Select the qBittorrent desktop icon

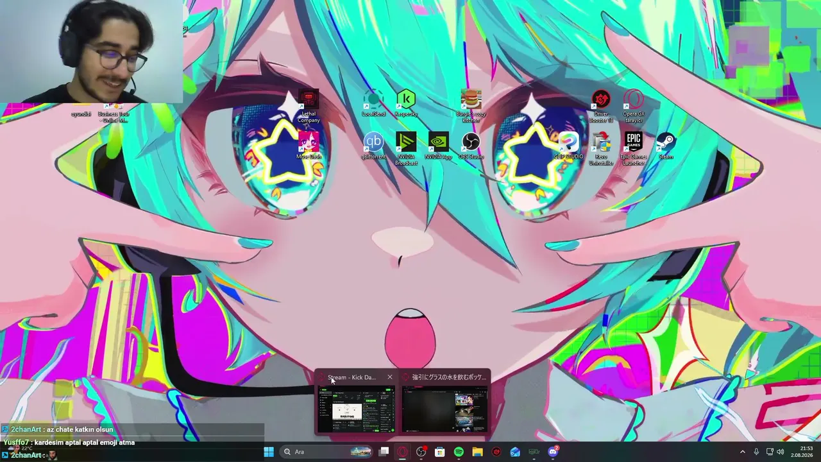[x=373, y=146]
